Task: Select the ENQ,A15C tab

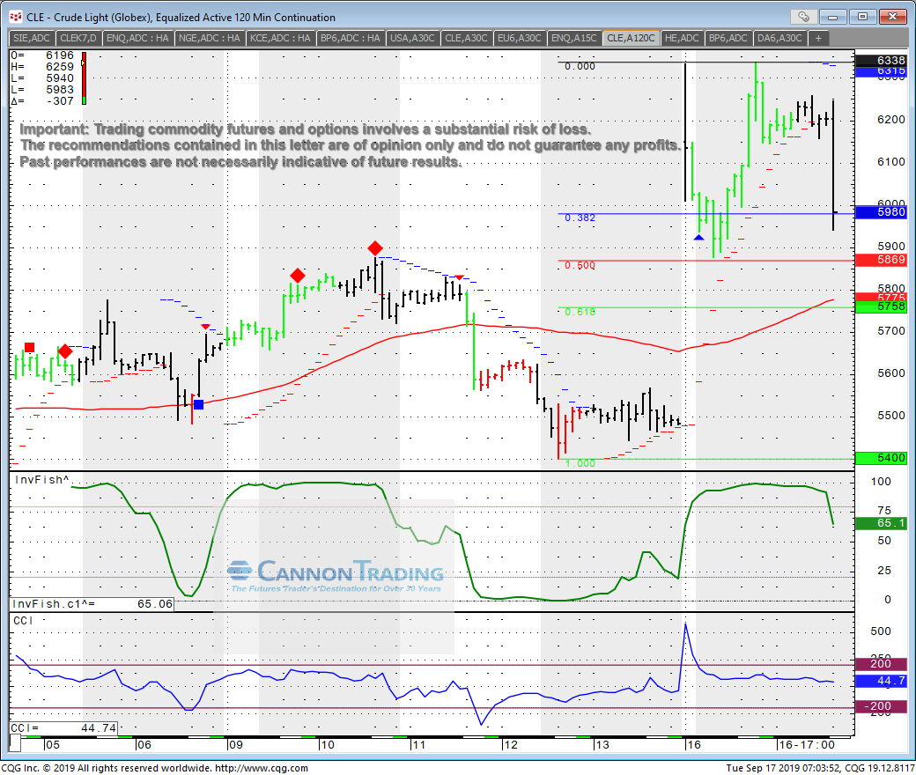Action: pyautogui.click(x=574, y=38)
